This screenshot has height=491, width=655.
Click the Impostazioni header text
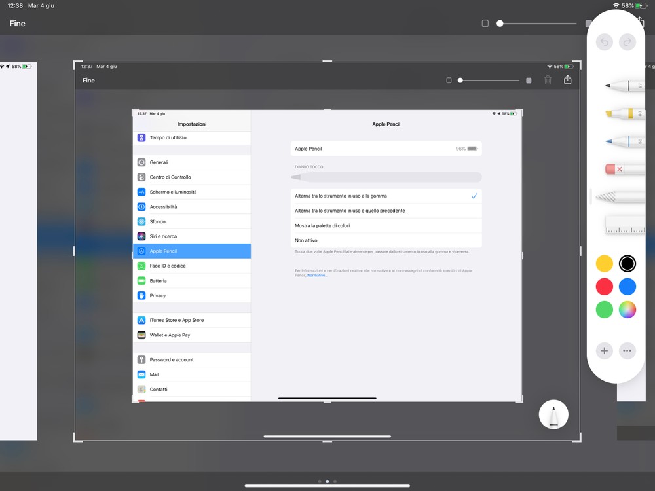click(x=192, y=124)
